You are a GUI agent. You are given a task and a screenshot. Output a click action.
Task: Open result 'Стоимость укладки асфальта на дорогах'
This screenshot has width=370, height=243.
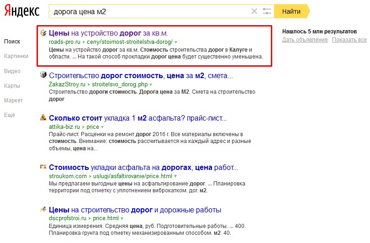pos(143,168)
